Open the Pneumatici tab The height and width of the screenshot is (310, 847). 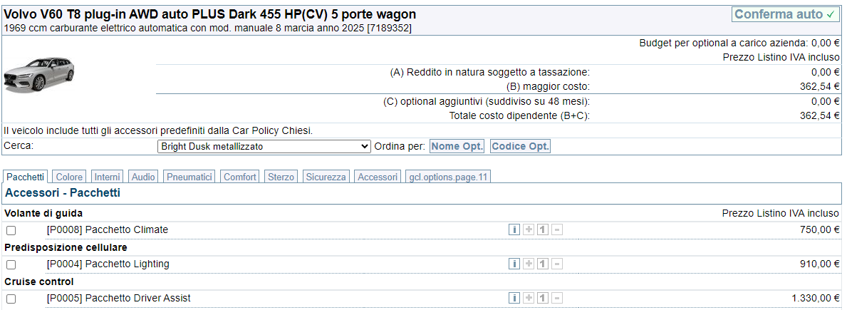189,177
